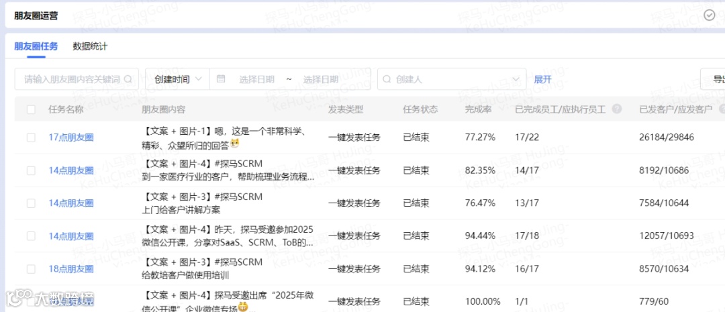Open 14点朋友圈 task with 17/18 employees

[71, 236]
